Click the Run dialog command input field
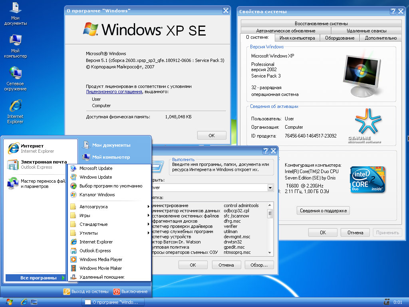Viewport: 409px width, 307px height. 209,187
